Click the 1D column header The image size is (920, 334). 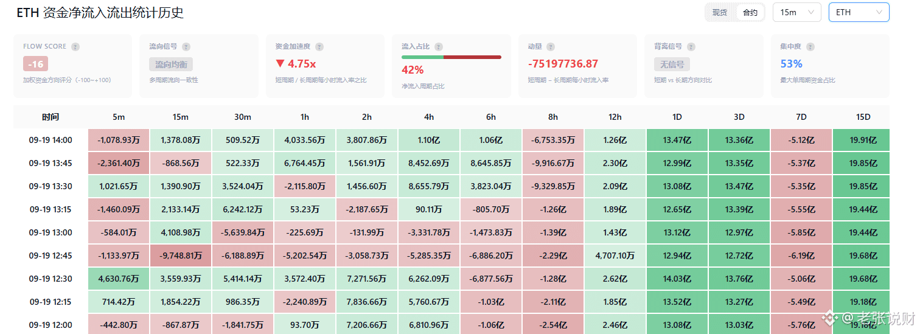pos(677,117)
